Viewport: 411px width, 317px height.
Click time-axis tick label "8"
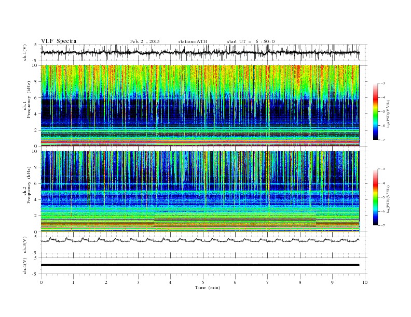(x=300, y=282)
